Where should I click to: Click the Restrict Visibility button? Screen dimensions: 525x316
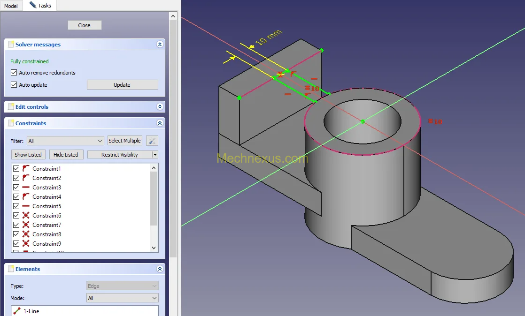point(120,155)
